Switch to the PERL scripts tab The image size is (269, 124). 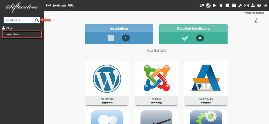71,5
